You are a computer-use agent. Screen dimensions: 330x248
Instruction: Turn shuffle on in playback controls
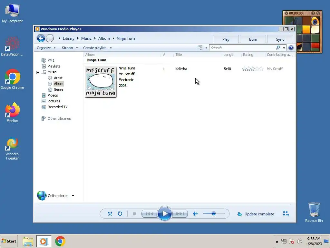pyautogui.click(x=110, y=214)
